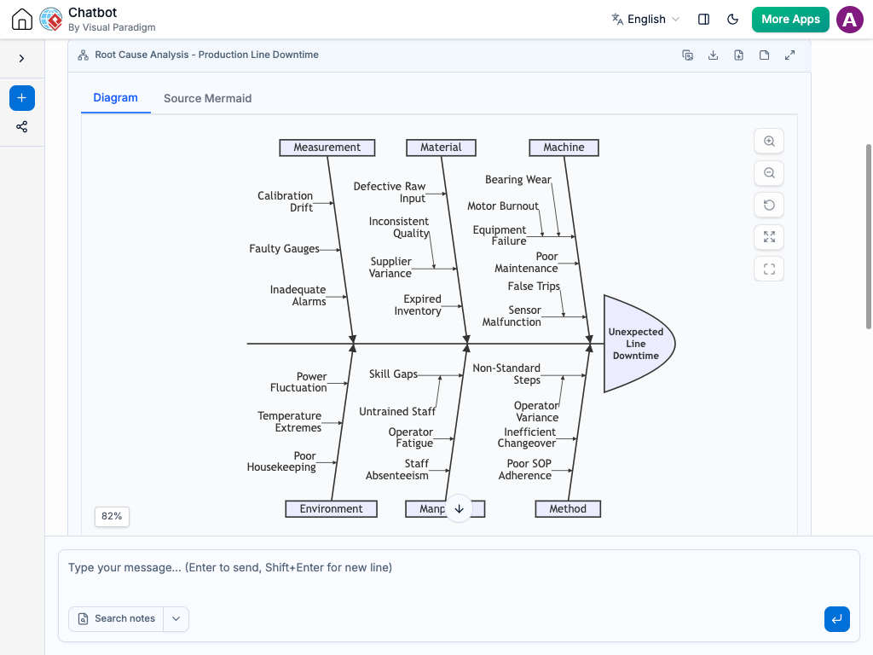Click the Motor Burnout label
Viewport: 873px width, 655px height.
503,206
